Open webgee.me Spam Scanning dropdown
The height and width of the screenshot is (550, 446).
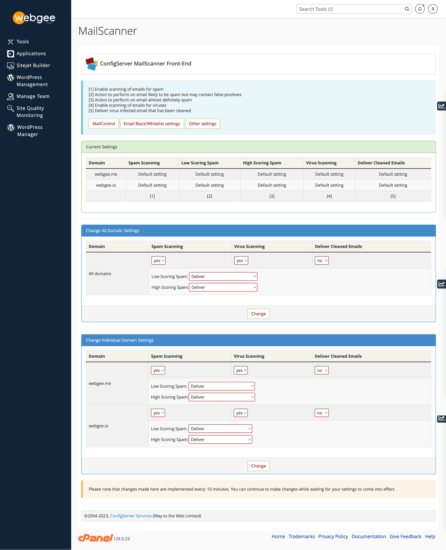(x=158, y=370)
